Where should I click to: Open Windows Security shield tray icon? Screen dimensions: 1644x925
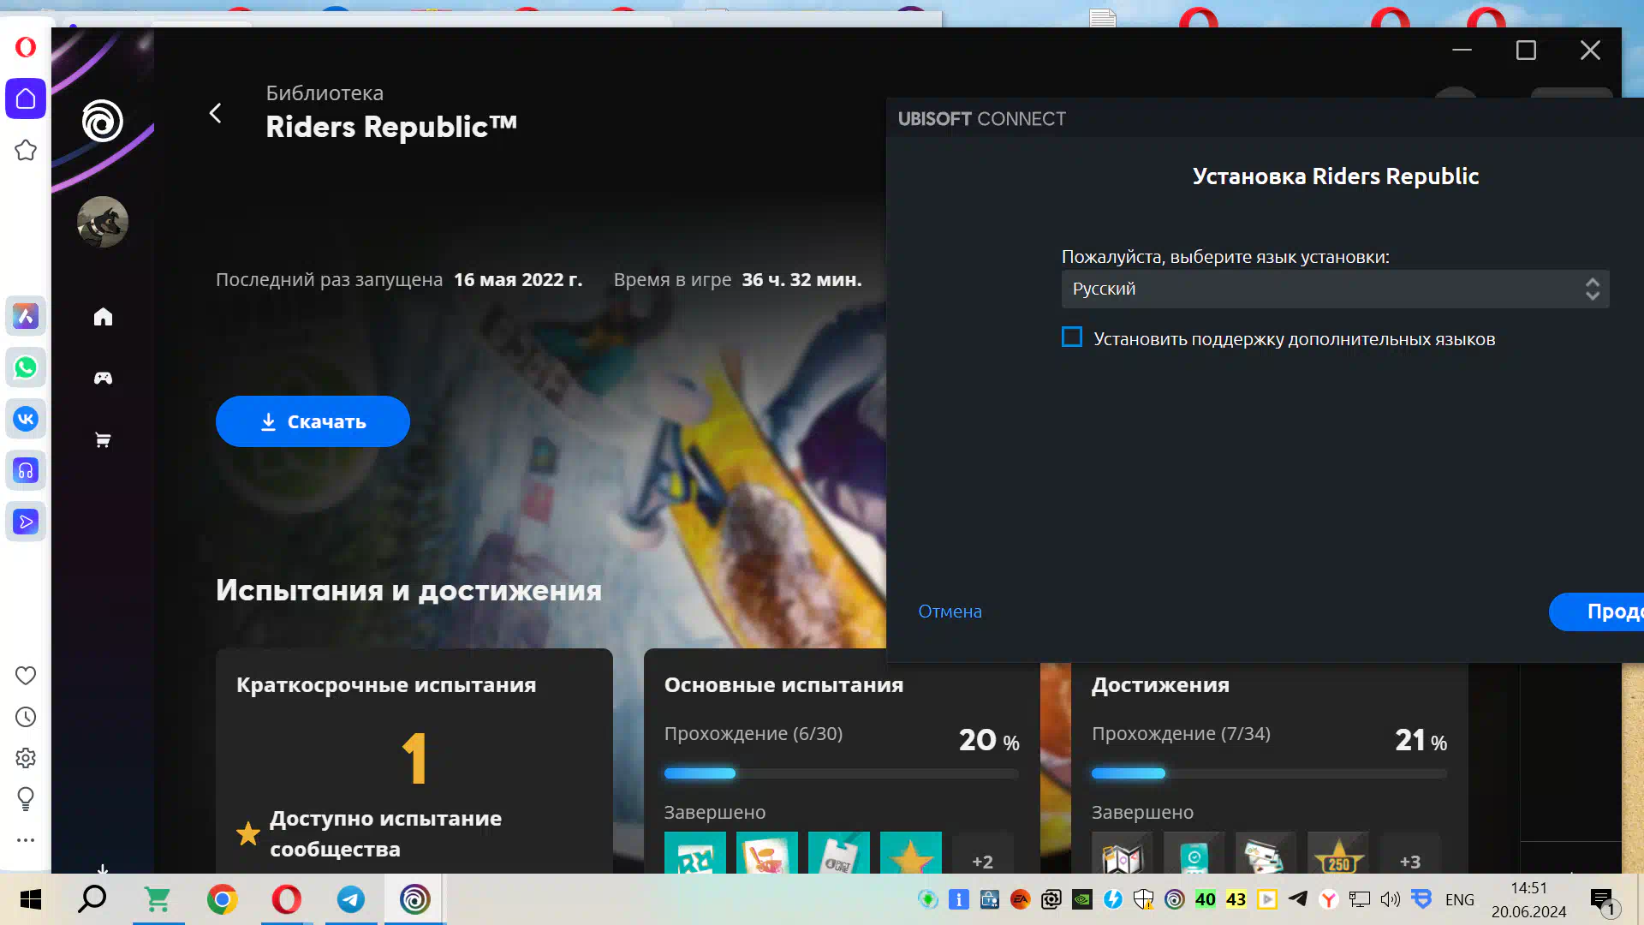[1143, 899]
